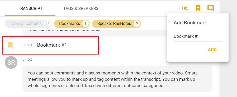
Task: Click the bookmark name input field
Action: point(198,36)
